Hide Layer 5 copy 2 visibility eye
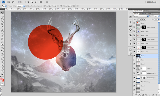 point(134,27)
